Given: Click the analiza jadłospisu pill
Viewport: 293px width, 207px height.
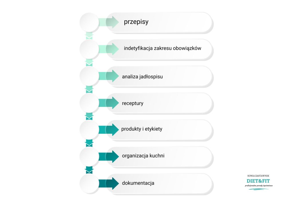Looking at the screenshot, I should [x=159, y=76].
